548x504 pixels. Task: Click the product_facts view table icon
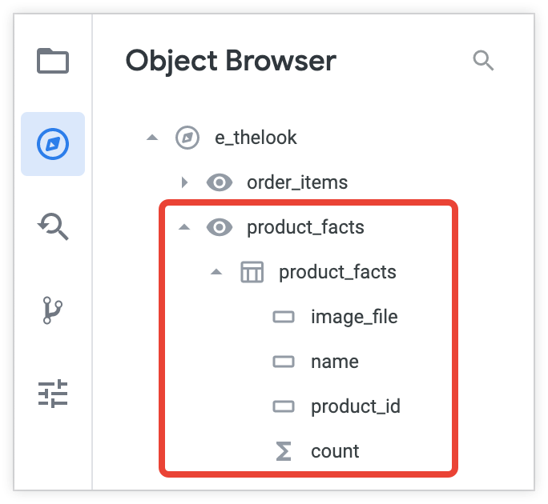pyautogui.click(x=252, y=272)
